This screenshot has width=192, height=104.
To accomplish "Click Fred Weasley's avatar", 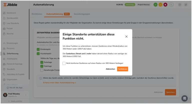I will coord(5,95).
